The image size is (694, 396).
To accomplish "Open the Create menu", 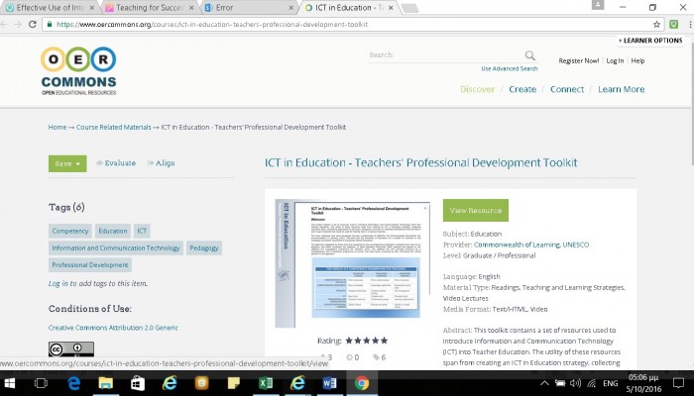I will point(522,89).
